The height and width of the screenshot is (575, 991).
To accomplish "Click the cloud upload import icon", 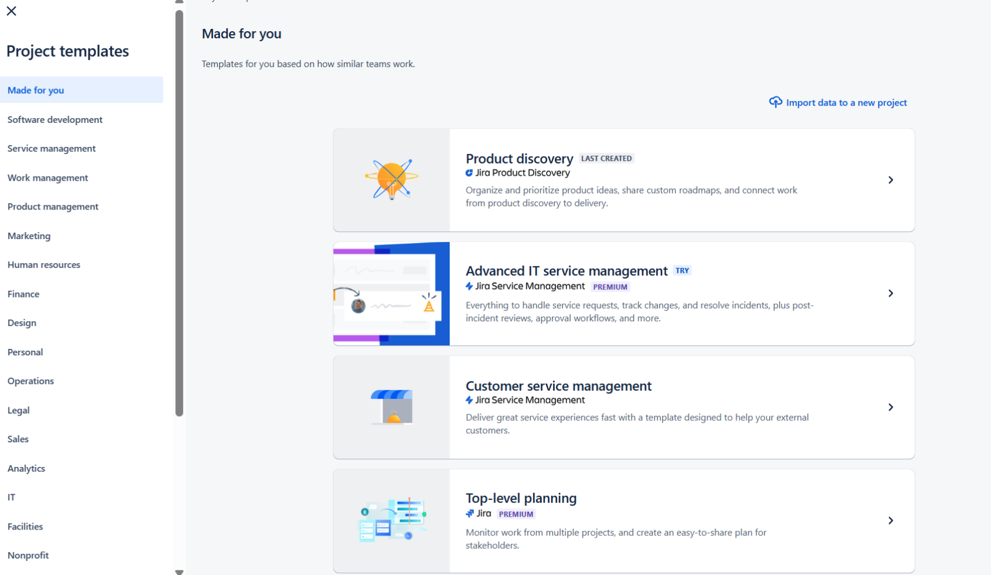I will point(775,102).
